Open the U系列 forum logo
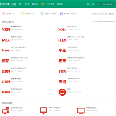 [x=6, y=72]
